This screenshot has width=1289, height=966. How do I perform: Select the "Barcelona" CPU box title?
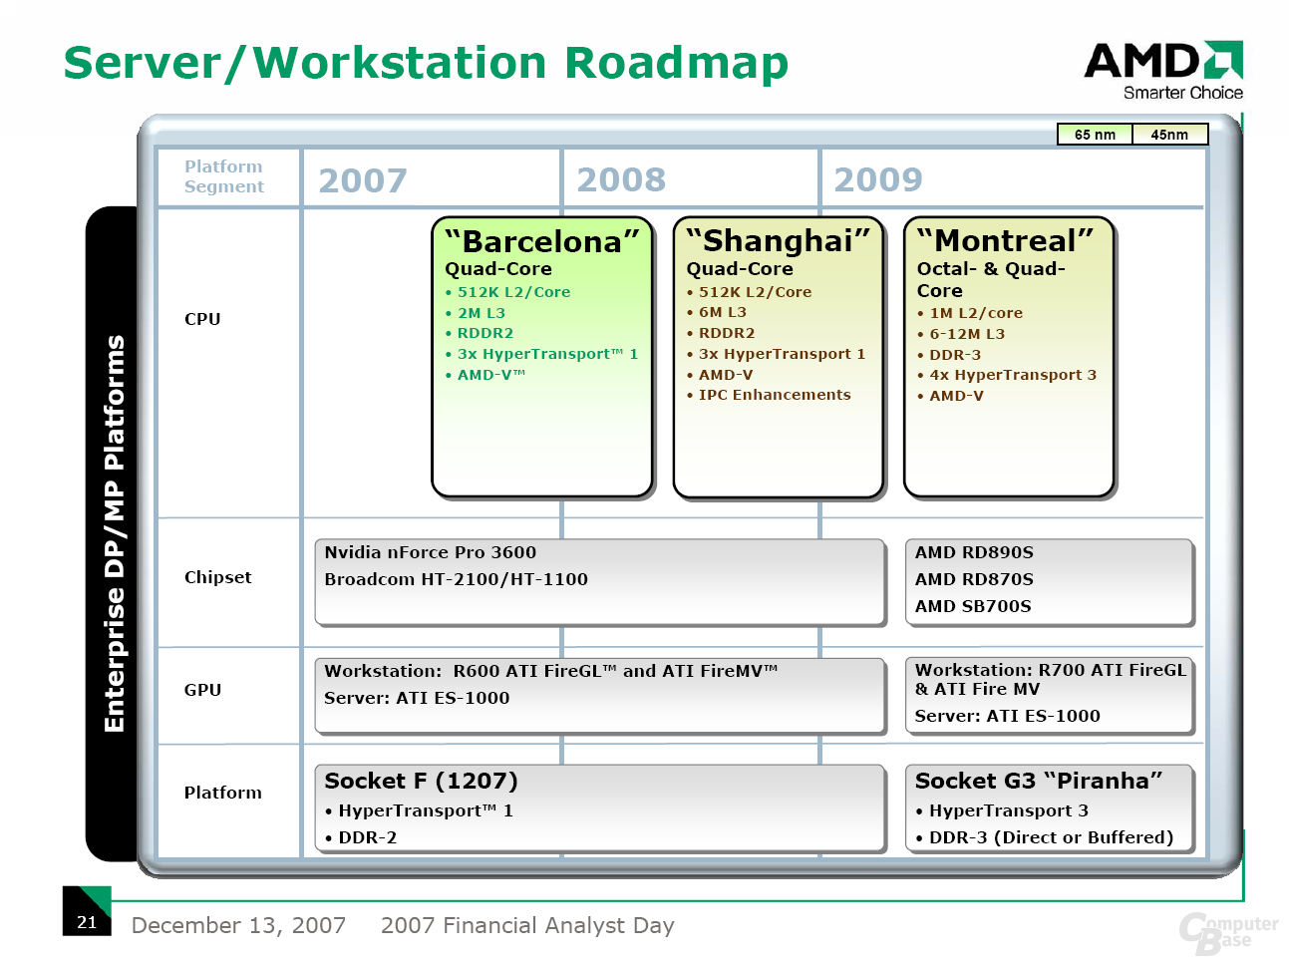pyautogui.click(x=541, y=241)
